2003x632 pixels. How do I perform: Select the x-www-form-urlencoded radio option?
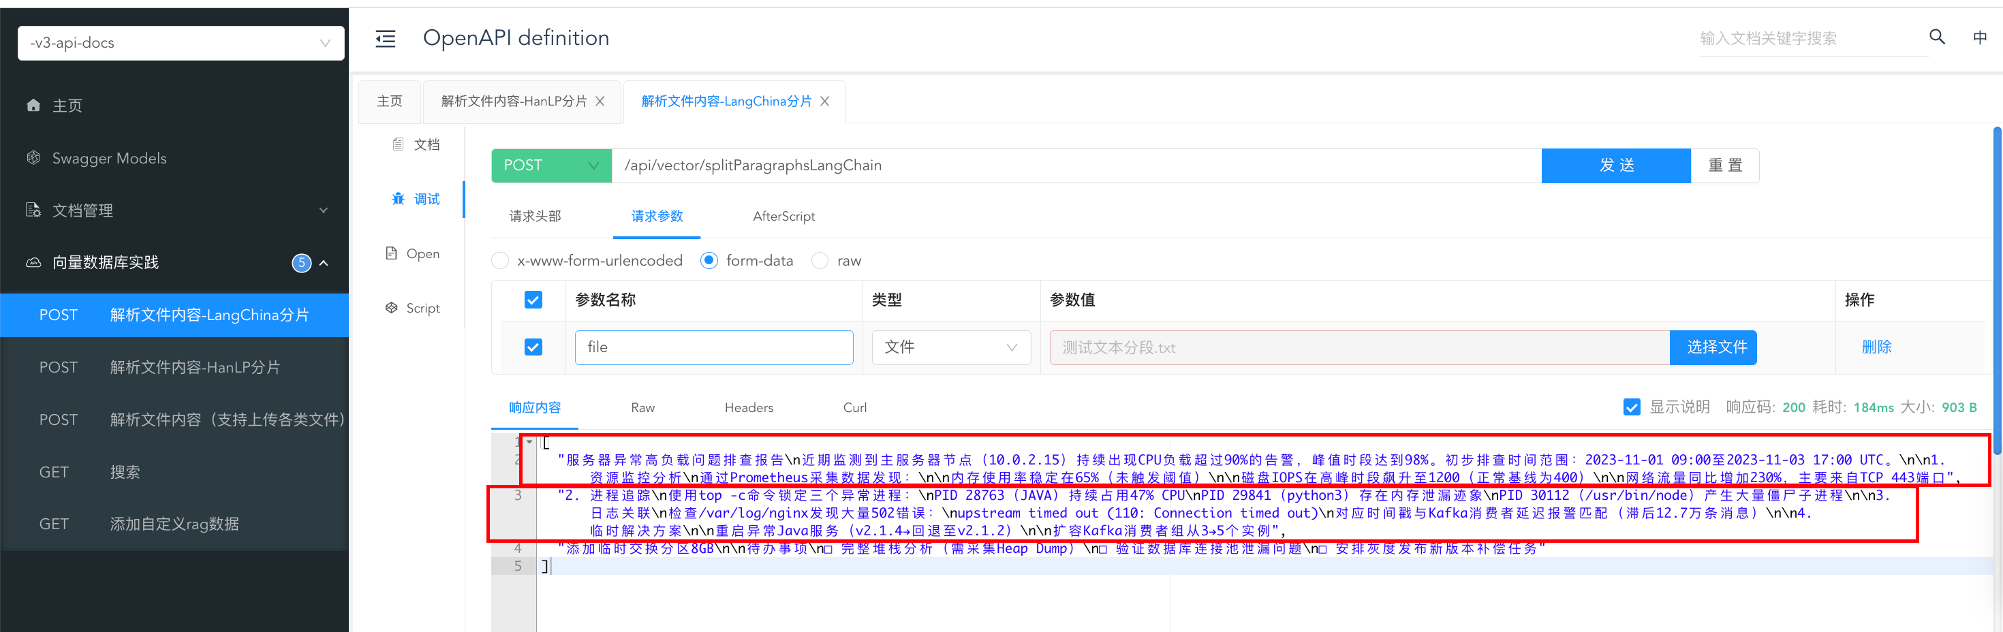501,260
